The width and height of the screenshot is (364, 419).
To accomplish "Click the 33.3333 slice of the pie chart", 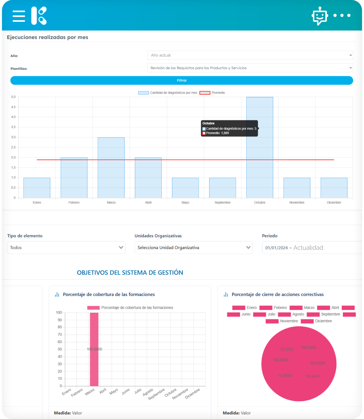I will 287,349.
